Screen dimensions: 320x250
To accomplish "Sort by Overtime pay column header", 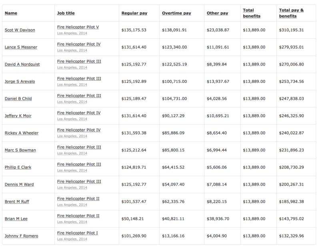I will (176, 13).
